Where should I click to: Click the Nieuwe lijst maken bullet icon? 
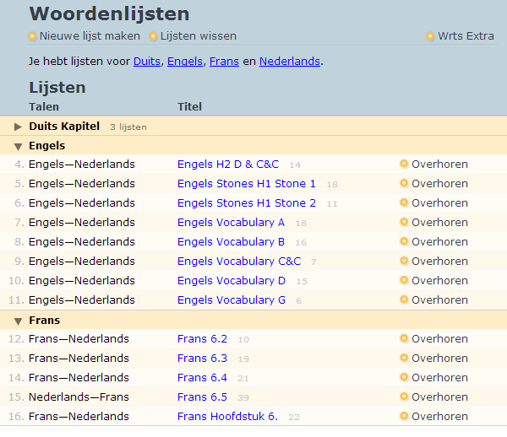coord(32,36)
